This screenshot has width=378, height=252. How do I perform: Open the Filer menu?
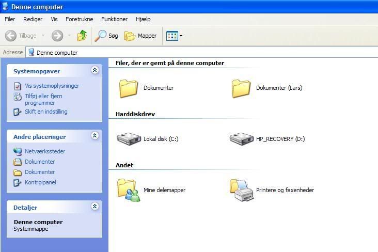pos(10,19)
